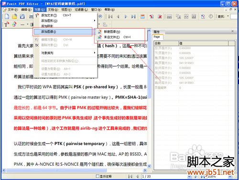The image size is (239, 180).
Task: Go to next page using blue toolbar arrow
Action: (126, 17)
